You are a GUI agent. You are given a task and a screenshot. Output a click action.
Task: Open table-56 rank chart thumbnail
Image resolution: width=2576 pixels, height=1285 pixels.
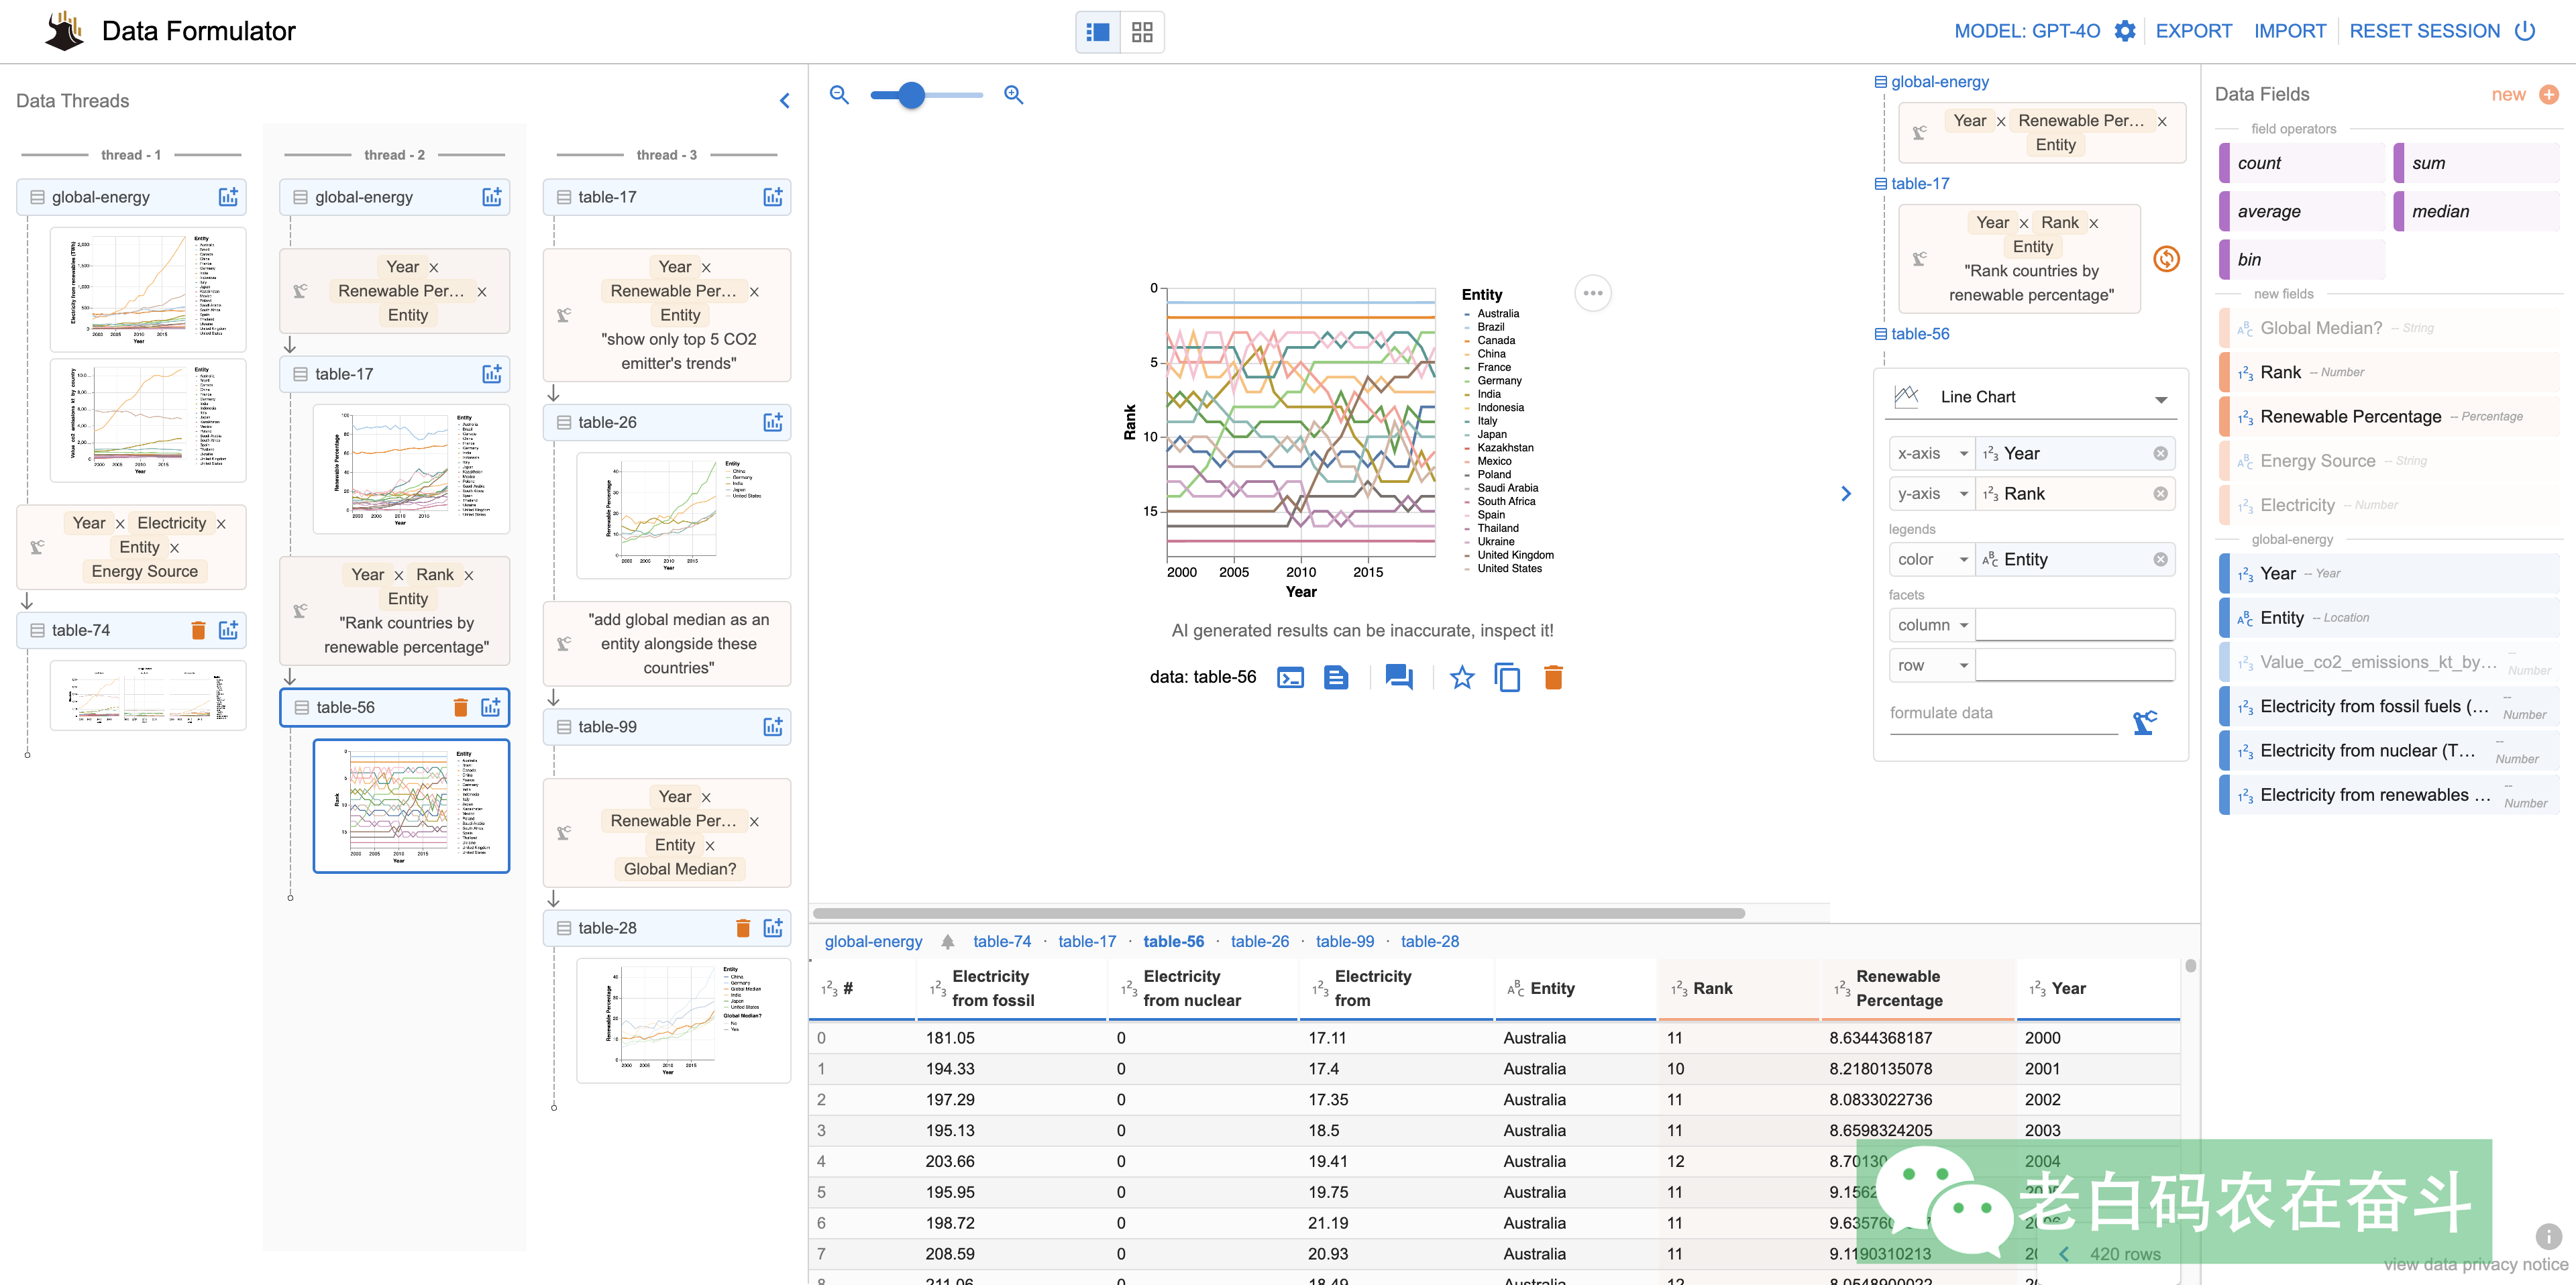411,806
